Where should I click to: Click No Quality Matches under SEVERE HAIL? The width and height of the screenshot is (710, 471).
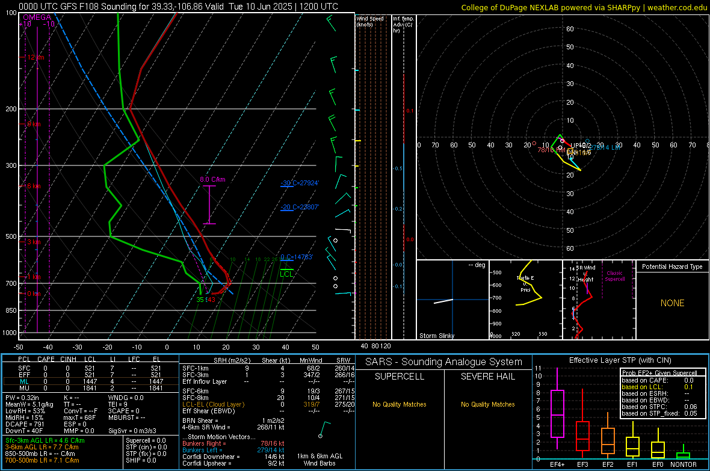coord(487,404)
